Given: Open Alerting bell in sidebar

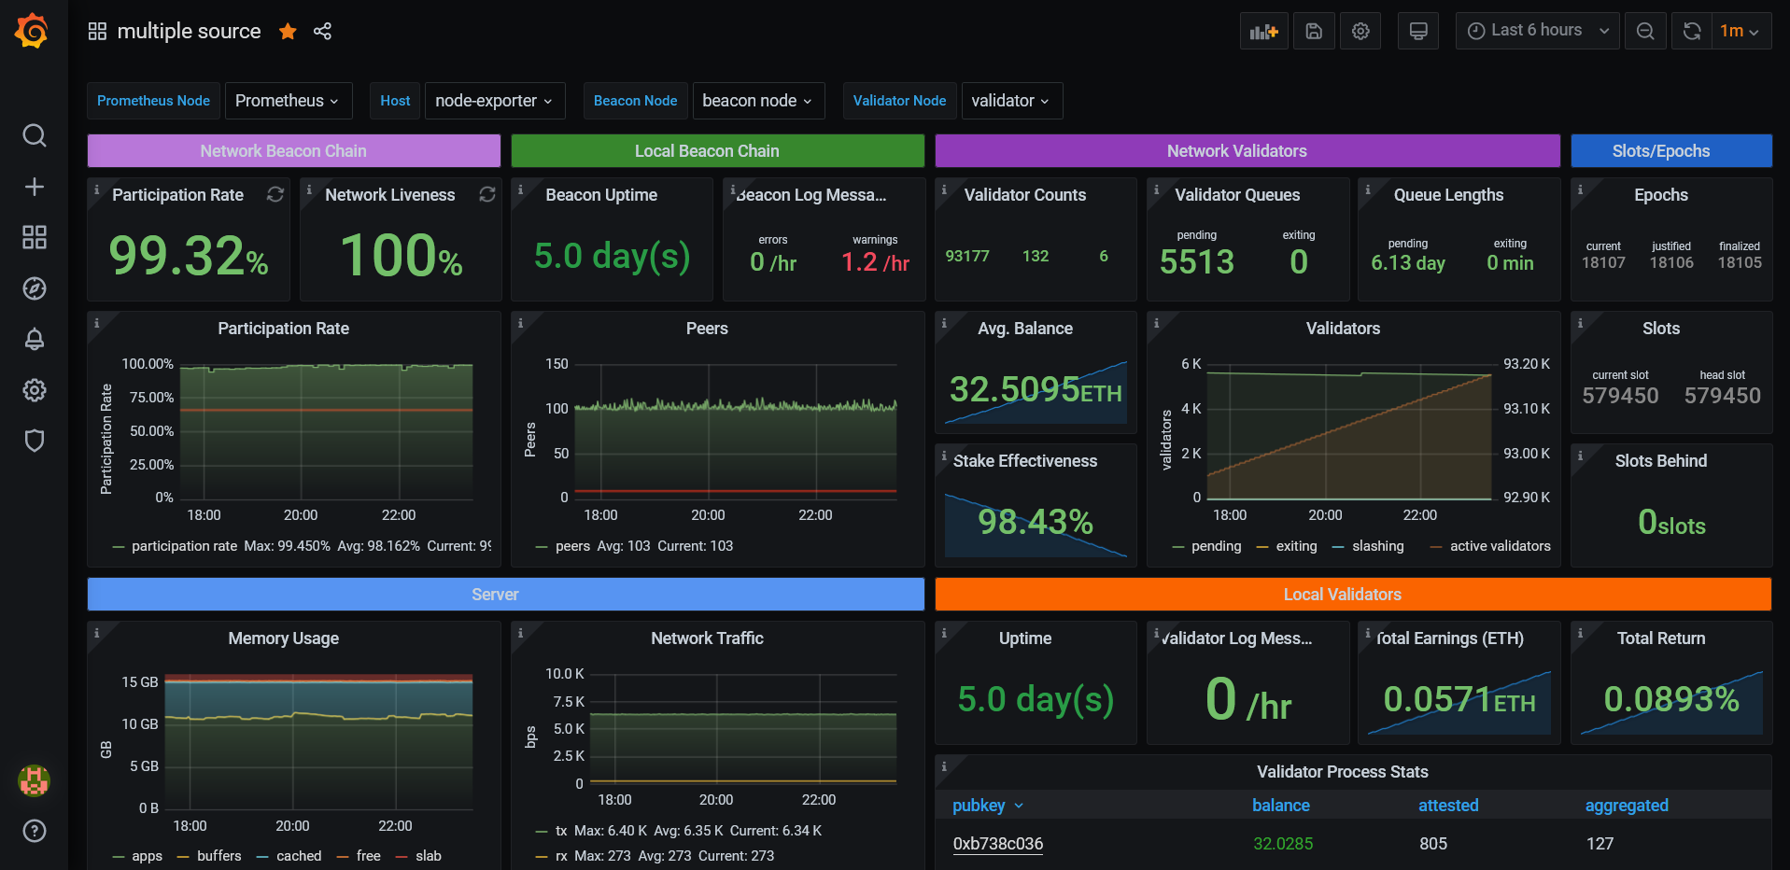Looking at the screenshot, I should coord(35,339).
